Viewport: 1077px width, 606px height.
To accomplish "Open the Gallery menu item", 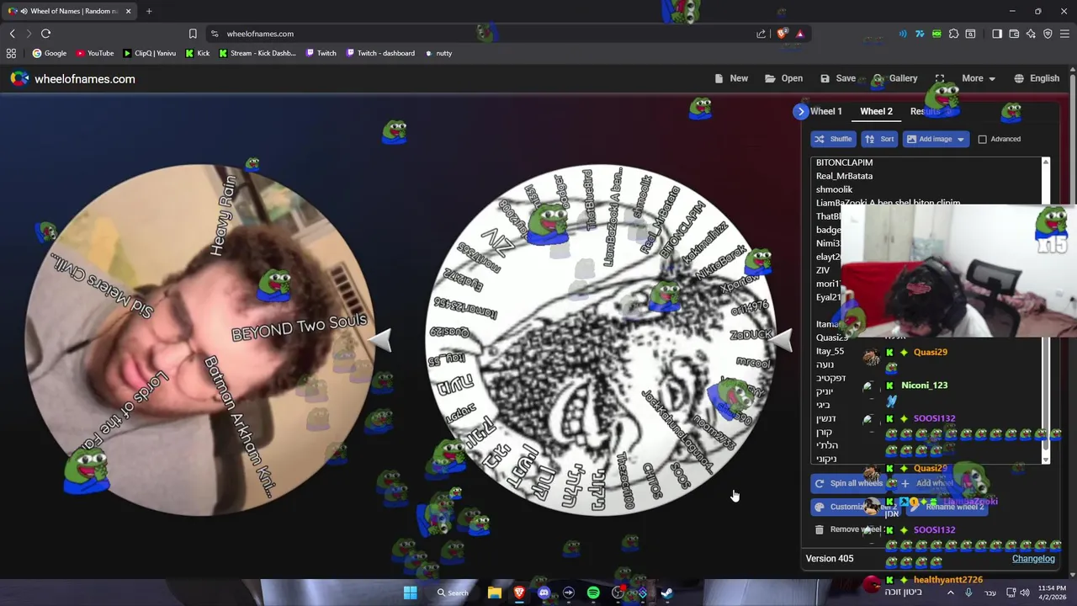I will pos(896,78).
